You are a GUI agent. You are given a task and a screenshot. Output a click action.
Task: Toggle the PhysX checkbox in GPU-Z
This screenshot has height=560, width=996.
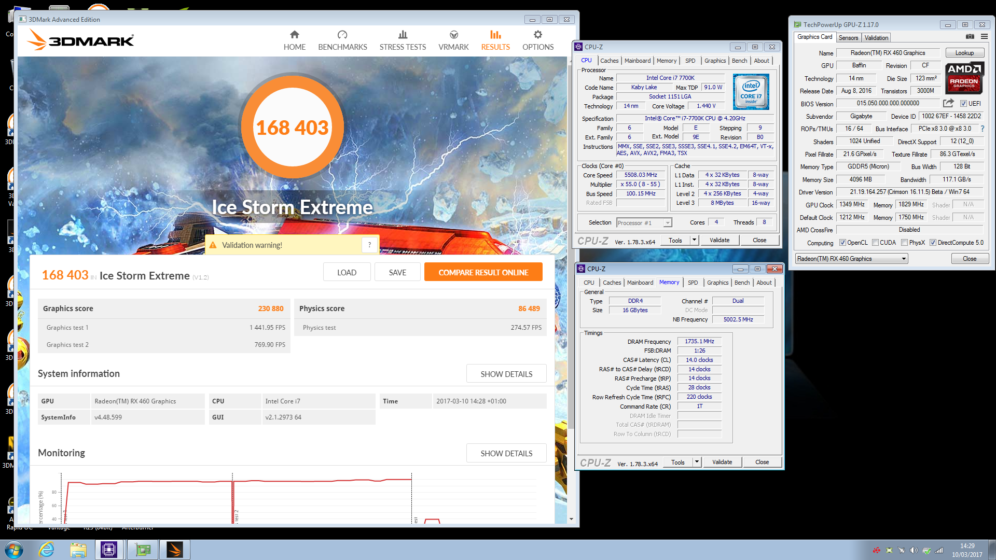click(904, 243)
